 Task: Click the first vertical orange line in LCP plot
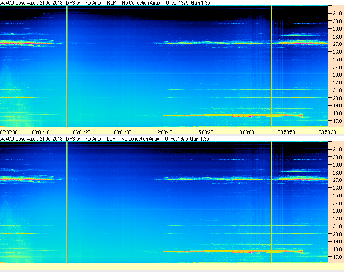(x=67, y=202)
